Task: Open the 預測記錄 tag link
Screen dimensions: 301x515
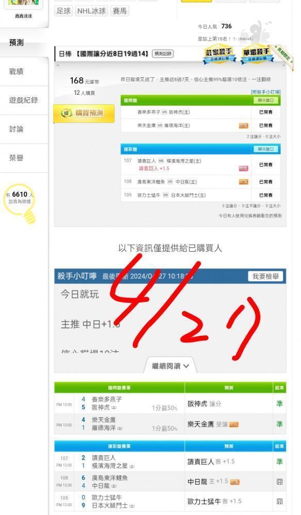Action: pos(163,54)
